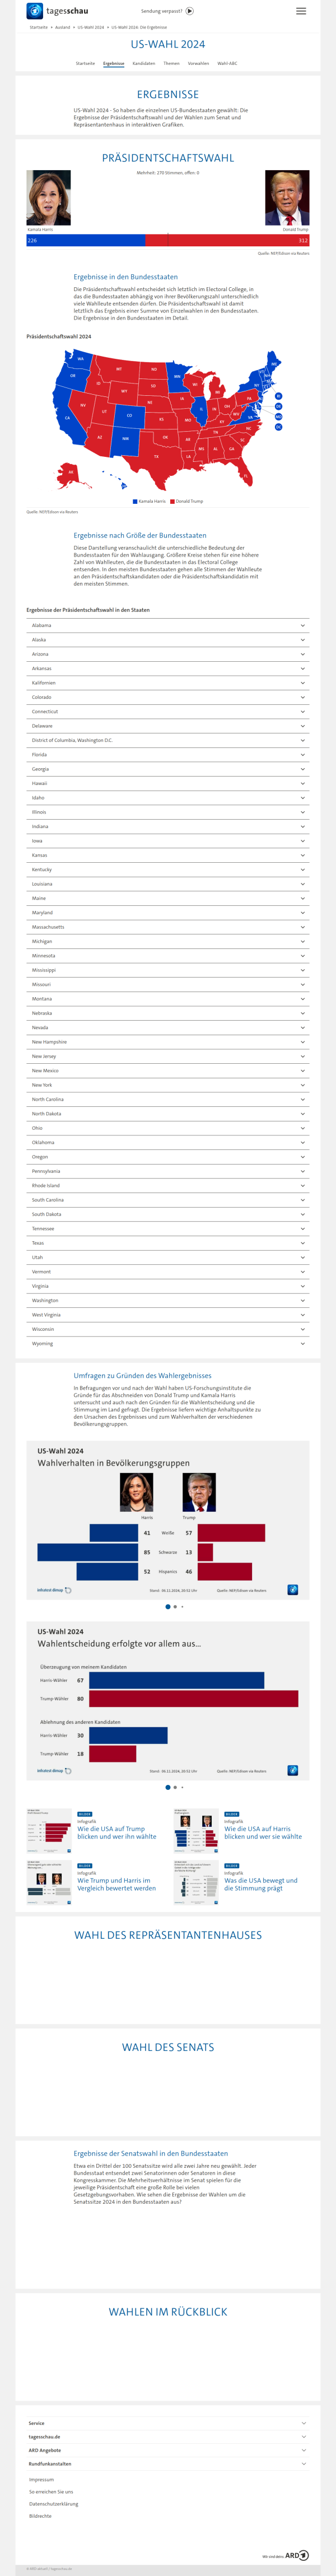Select the second carousel dot under Bevölkerungsgruppen chart

pyautogui.click(x=175, y=1607)
